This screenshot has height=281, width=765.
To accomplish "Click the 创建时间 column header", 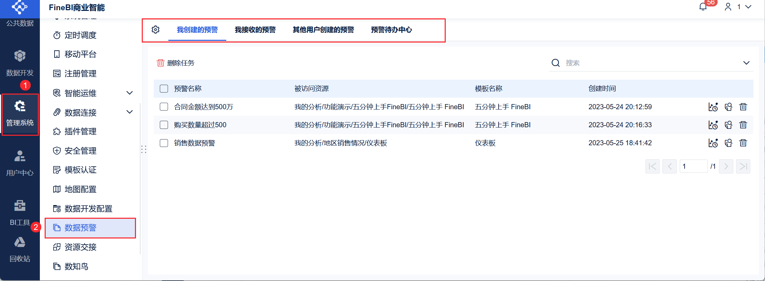I will coord(602,89).
